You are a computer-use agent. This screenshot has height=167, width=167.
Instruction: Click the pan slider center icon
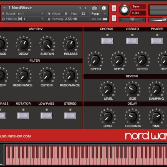click(x=132, y=20)
